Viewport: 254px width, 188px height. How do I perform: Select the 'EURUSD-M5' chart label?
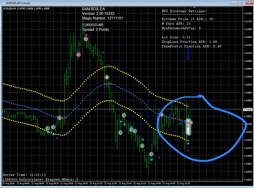pyautogui.click(x=93, y=25)
